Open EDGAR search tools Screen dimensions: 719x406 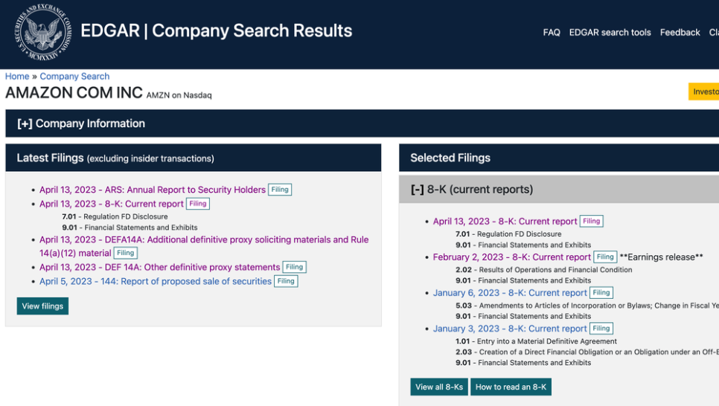point(610,33)
